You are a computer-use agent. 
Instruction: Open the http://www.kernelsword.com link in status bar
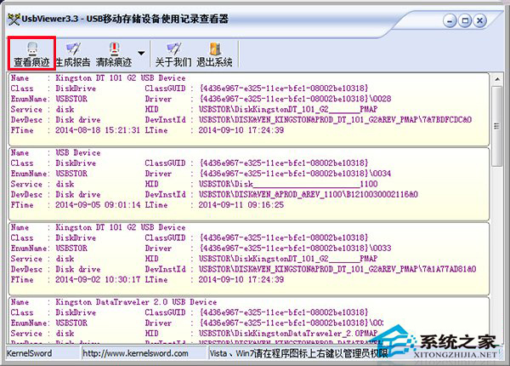click(135, 353)
